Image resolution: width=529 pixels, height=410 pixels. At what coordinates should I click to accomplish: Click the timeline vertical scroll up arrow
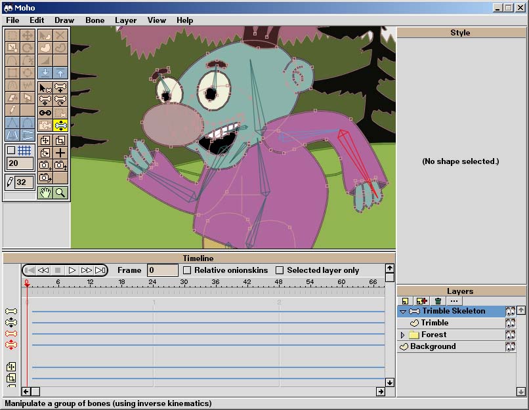tap(390, 268)
